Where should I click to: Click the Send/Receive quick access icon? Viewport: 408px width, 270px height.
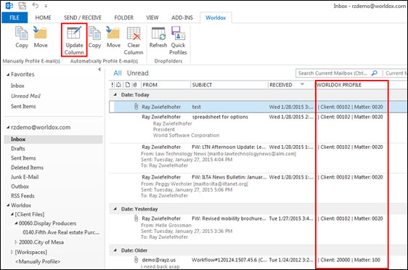pyautogui.click(x=23, y=5)
